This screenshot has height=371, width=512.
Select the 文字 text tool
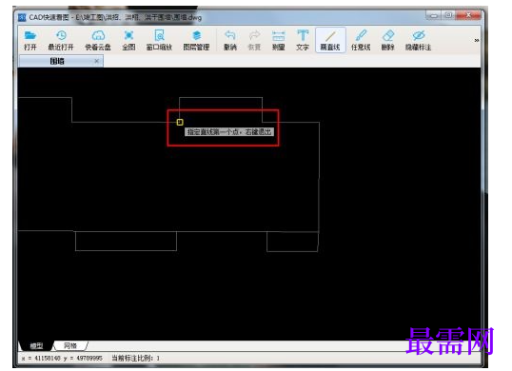tap(303, 40)
